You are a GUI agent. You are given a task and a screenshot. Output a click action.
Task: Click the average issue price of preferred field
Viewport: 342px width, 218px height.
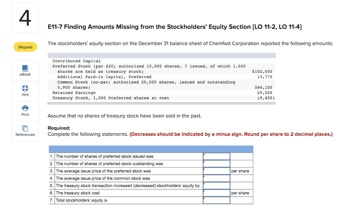[216, 171]
